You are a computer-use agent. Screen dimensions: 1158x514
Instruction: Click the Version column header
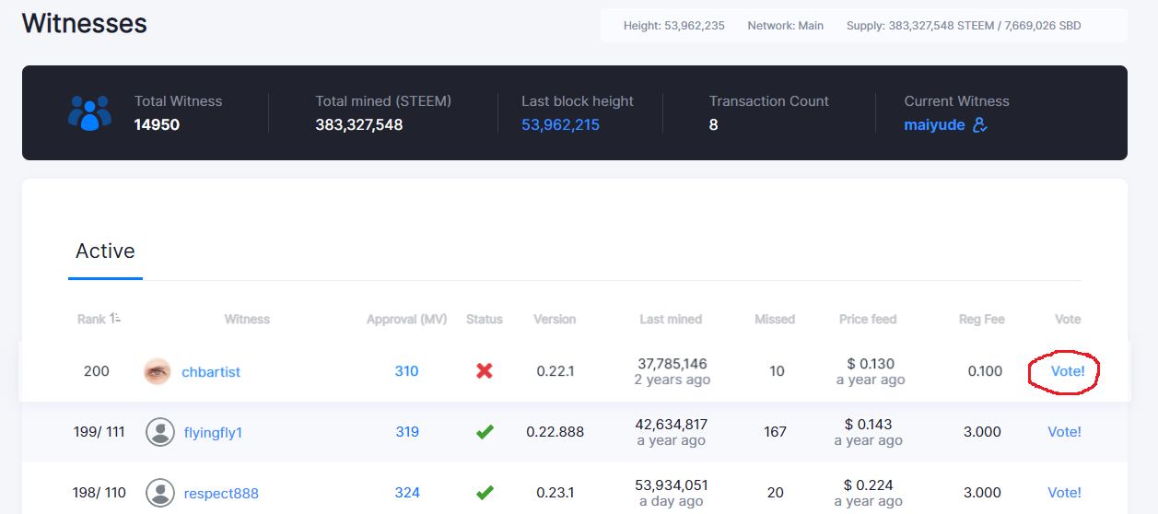point(555,320)
